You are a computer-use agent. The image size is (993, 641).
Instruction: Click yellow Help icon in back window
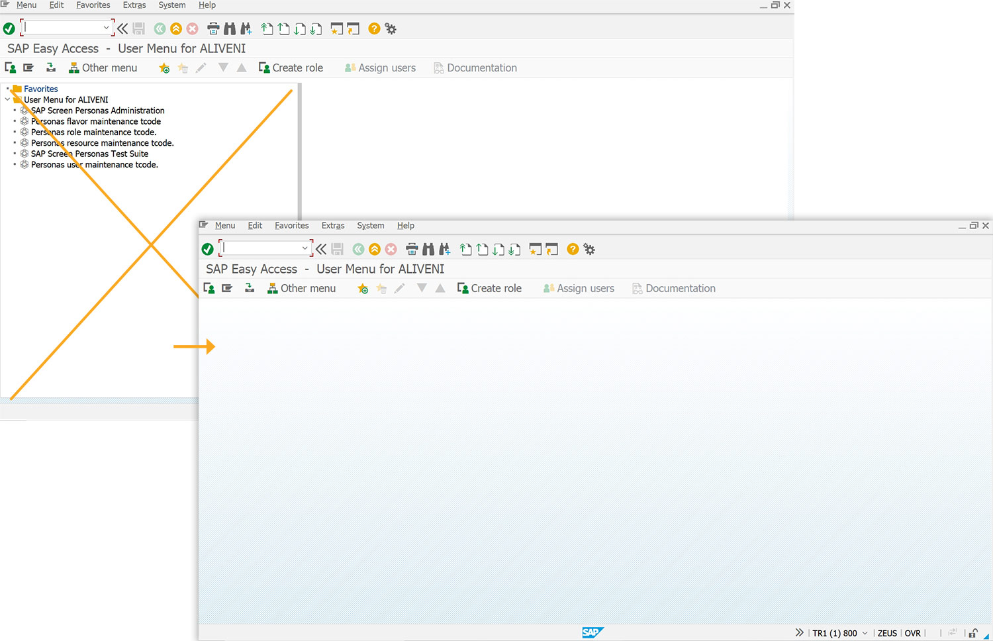pos(374,28)
